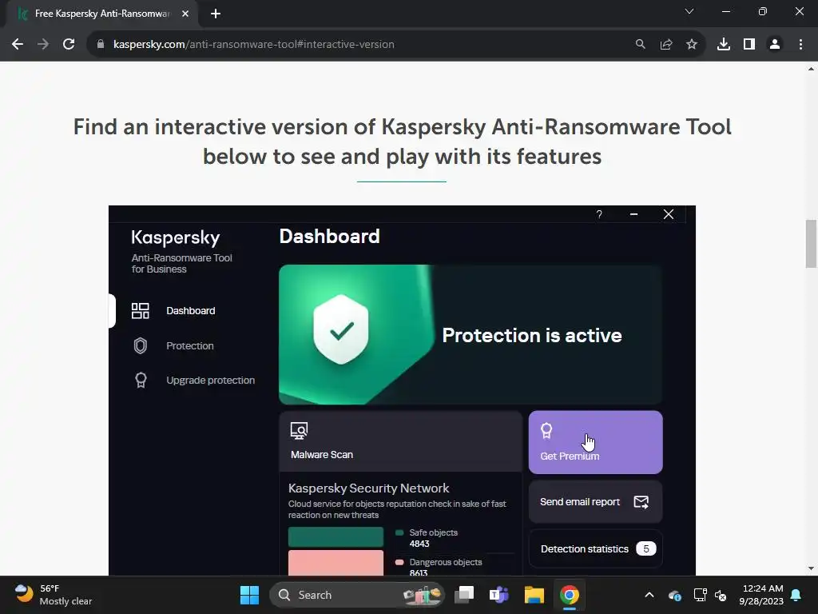Open File Explorer from taskbar
Image resolution: width=818 pixels, height=614 pixels.
tap(534, 595)
